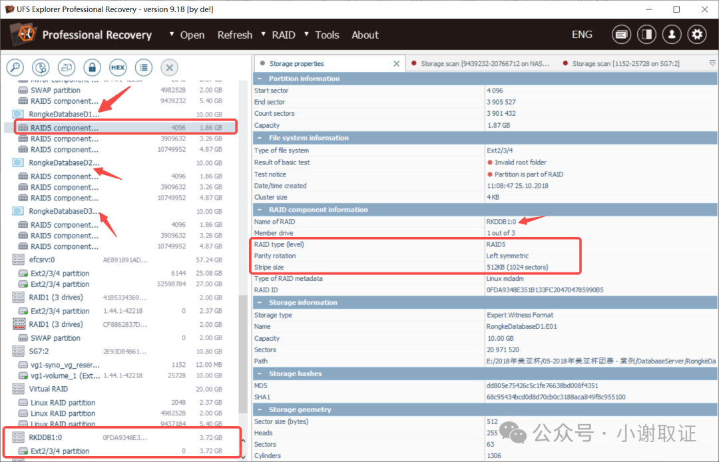Viewport: 719px width, 462px height.
Task: Click the user account icon in the header
Action: pyautogui.click(x=672, y=35)
